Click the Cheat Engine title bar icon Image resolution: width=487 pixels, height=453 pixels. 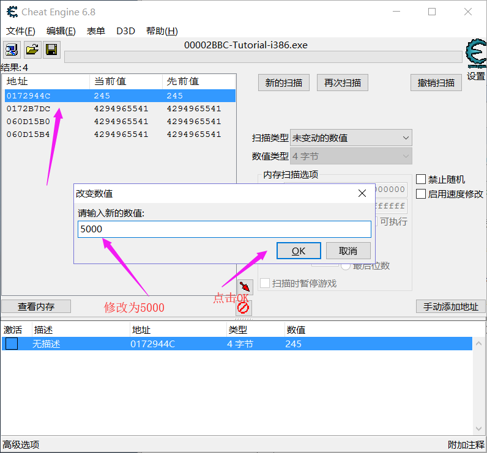pos(12,12)
